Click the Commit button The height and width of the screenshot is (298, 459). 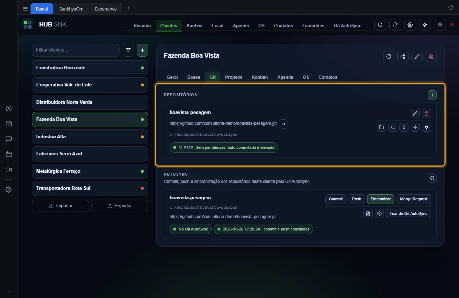coord(336,199)
